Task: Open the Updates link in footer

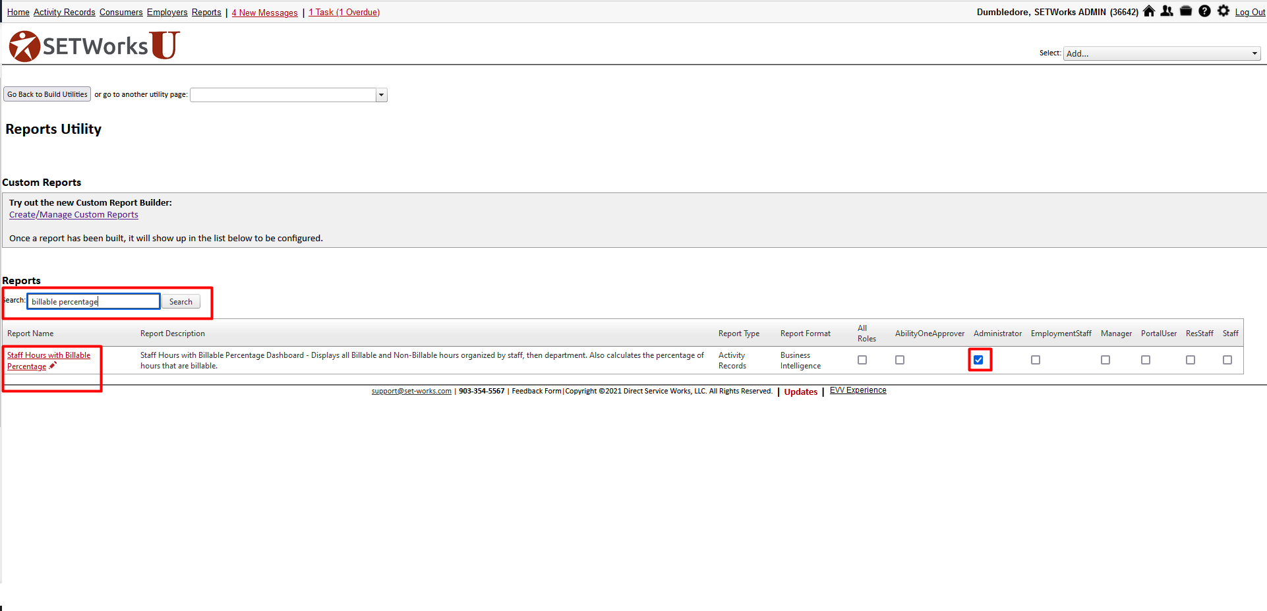Action: pos(800,392)
